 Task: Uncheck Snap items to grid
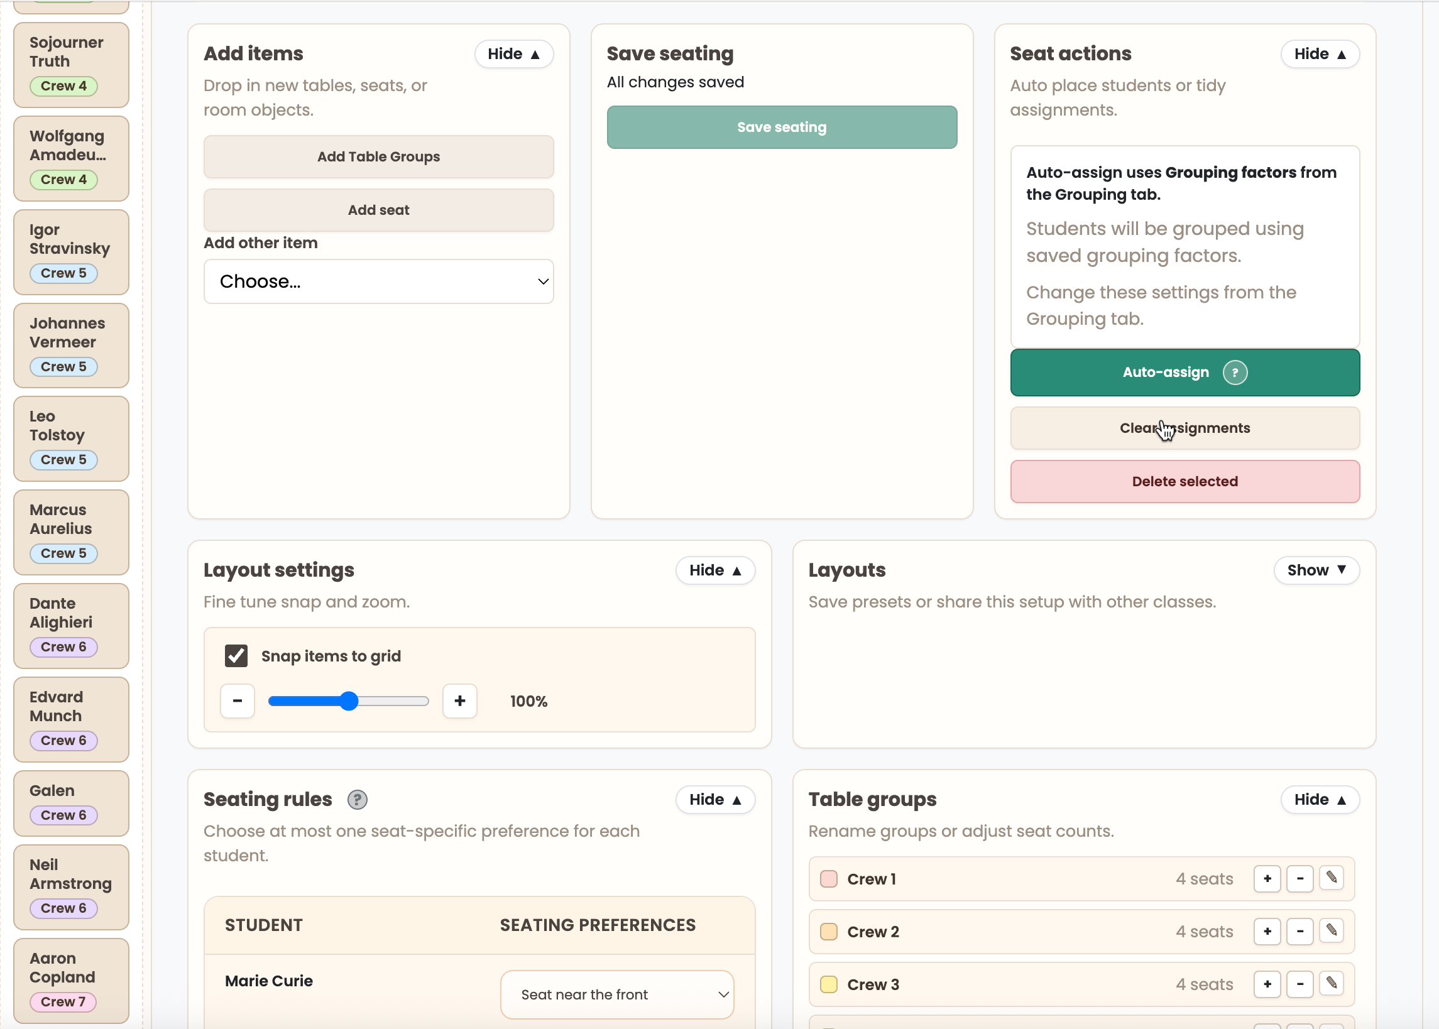(x=236, y=656)
